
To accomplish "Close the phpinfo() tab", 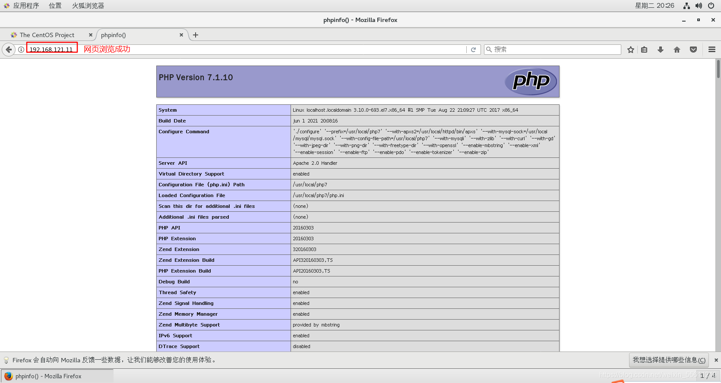I will 181,35.
